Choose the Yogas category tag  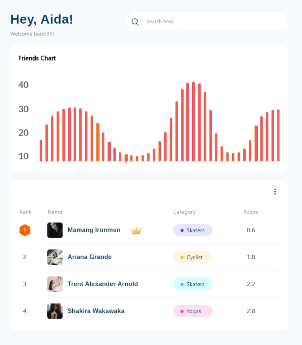[x=193, y=311]
